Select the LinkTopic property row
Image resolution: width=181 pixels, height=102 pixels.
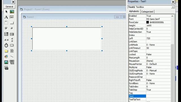(137, 51)
